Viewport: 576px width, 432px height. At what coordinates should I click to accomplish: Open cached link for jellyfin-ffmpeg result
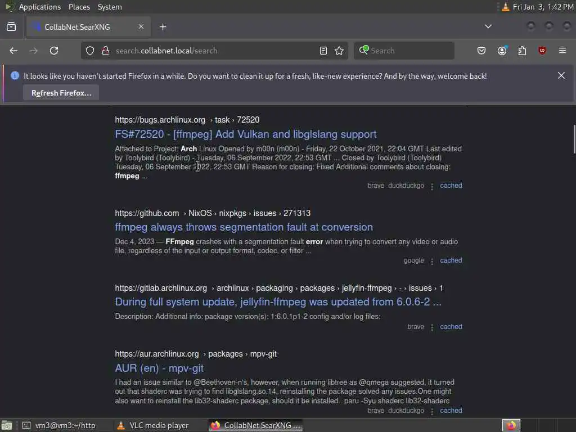451,327
